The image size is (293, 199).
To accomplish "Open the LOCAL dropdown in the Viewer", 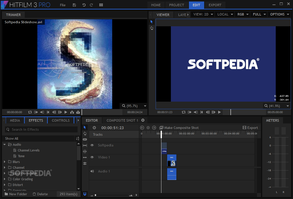I will [x=225, y=14].
